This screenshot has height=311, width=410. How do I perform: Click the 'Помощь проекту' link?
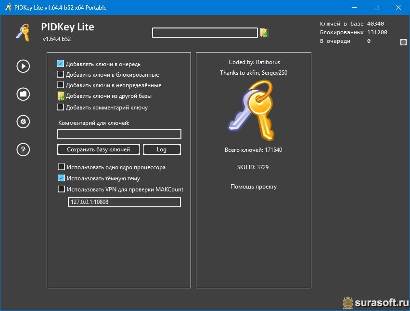[254, 187]
